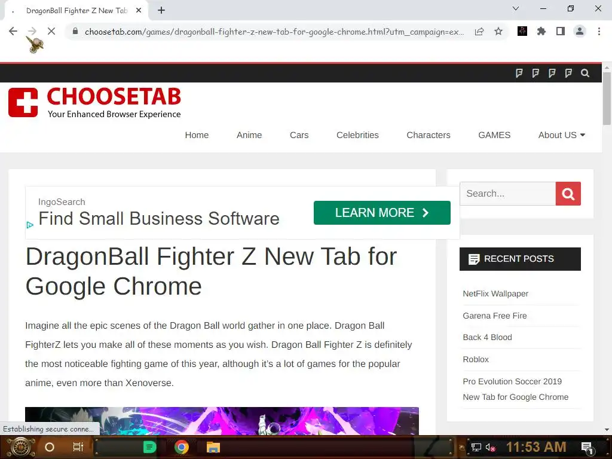Open Pro Evolution Soccer 2019 post
The height and width of the screenshot is (459, 612).
click(515, 389)
